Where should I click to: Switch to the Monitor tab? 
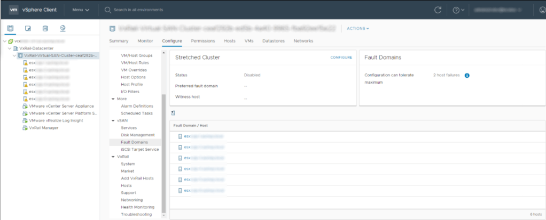tap(145, 41)
